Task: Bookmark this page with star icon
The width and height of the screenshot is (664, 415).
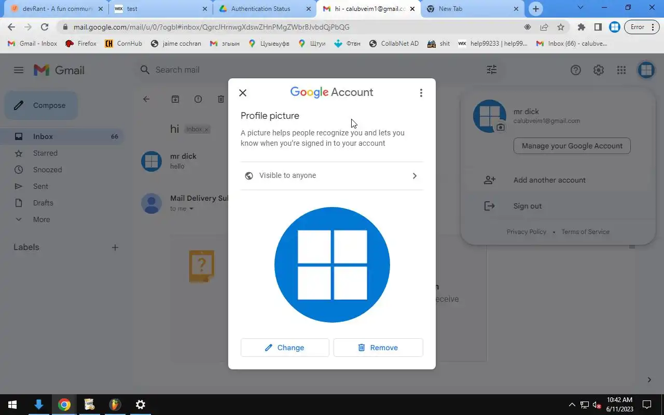Action: (x=560, y=27)
